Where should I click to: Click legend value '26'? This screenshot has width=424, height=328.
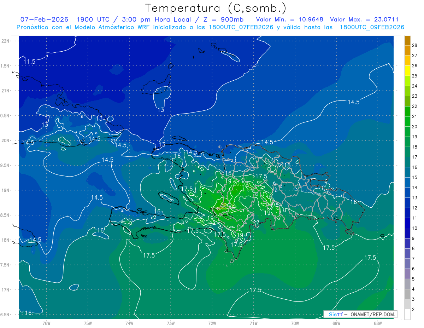415,66
